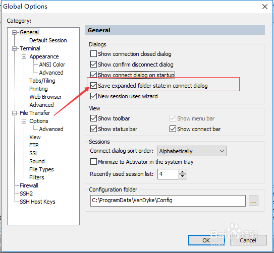Uncheck Show connect bar

pyautogui.click(x=173, y=129)
